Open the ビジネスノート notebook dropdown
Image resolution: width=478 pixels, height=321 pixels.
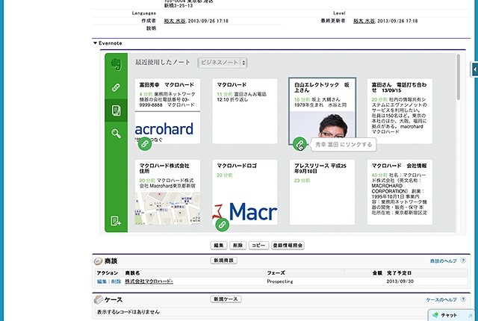223,63
